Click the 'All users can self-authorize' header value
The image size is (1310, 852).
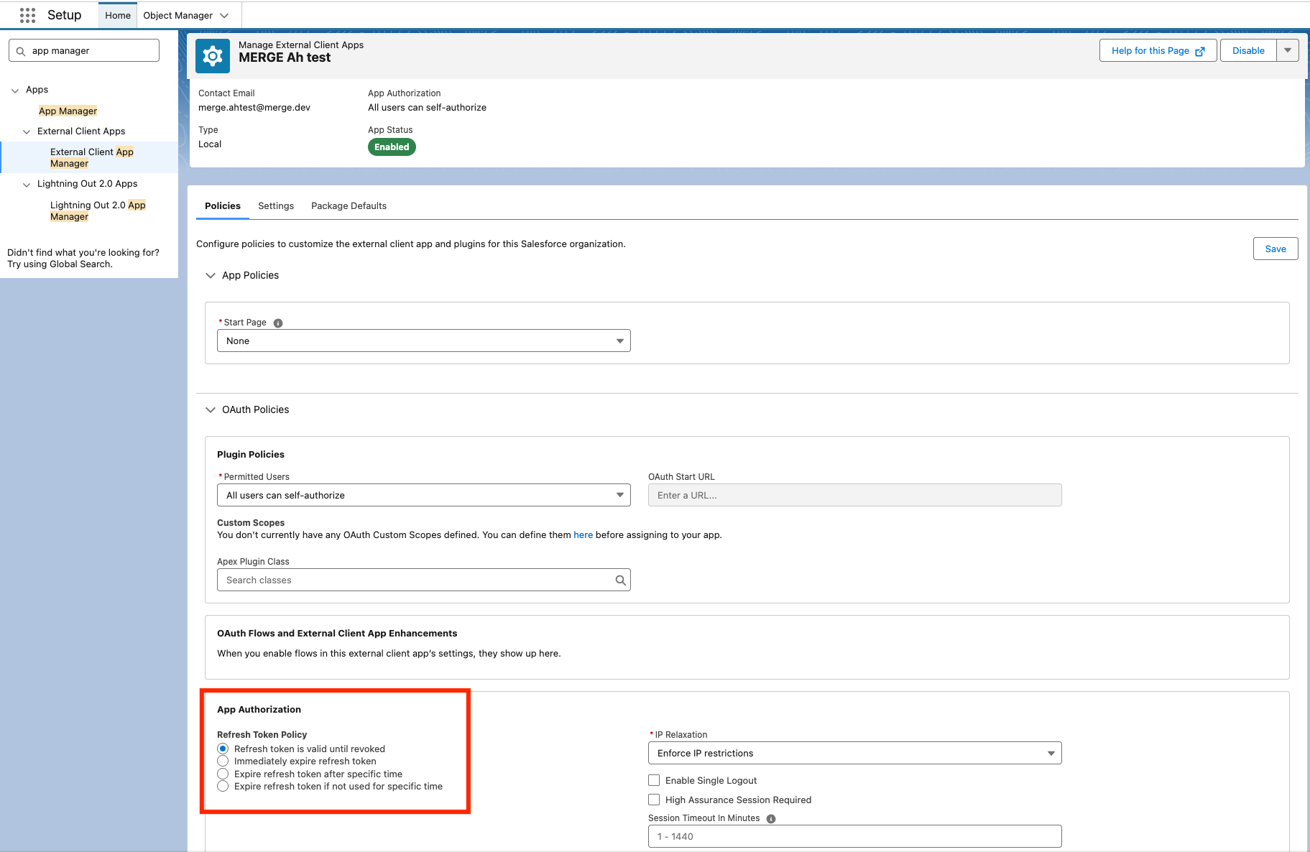(x=427, y=108)
